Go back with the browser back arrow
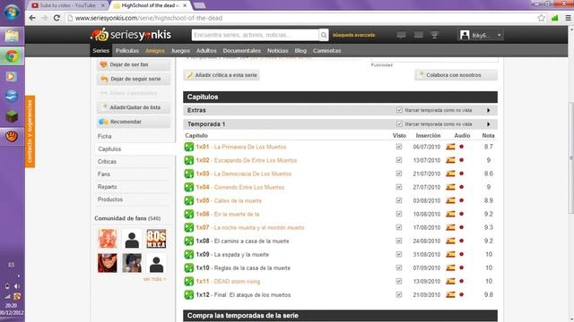Image resolution: width=574 pixels, height=322 pixels. (32, 18)
